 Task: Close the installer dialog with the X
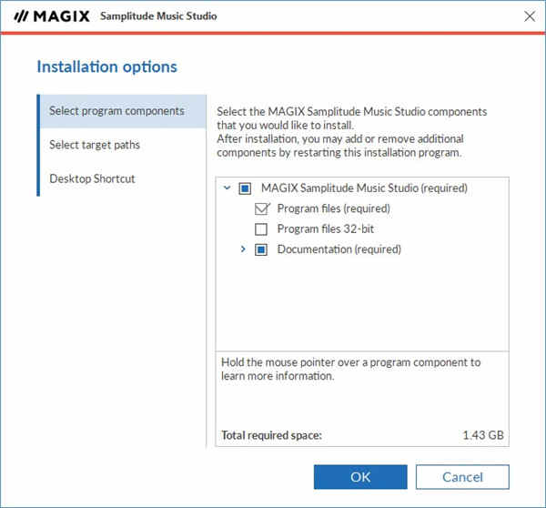coord(530,16)
